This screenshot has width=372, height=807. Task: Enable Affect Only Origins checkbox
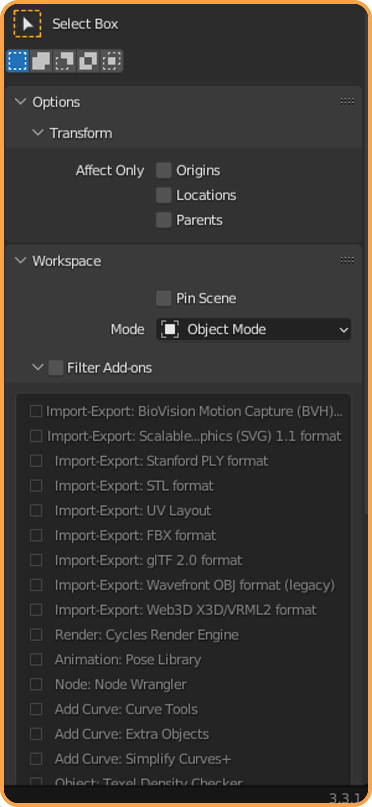[164, 170]
